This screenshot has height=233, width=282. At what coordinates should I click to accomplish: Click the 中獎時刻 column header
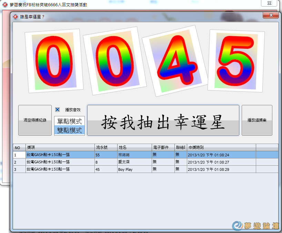click(x=221, y=147)
